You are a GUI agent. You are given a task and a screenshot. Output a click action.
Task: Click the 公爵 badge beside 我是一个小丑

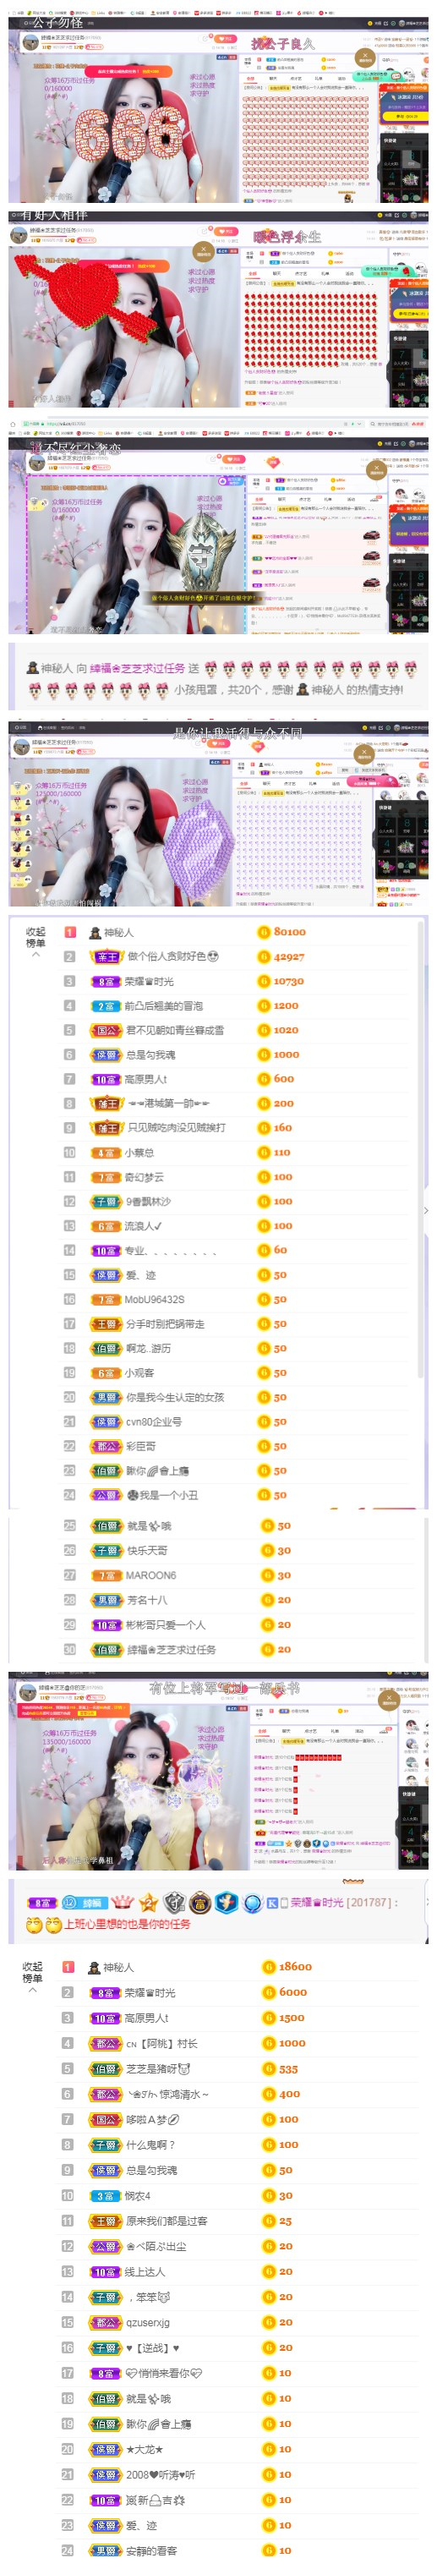[x=106, y=1495]
